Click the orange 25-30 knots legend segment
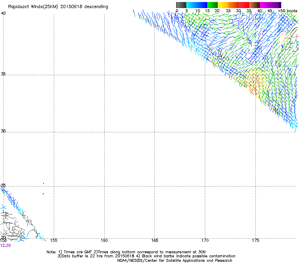 pos(234,5)
